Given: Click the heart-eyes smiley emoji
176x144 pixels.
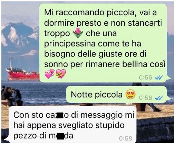Looking at the screenshot, I should (130, 94).
